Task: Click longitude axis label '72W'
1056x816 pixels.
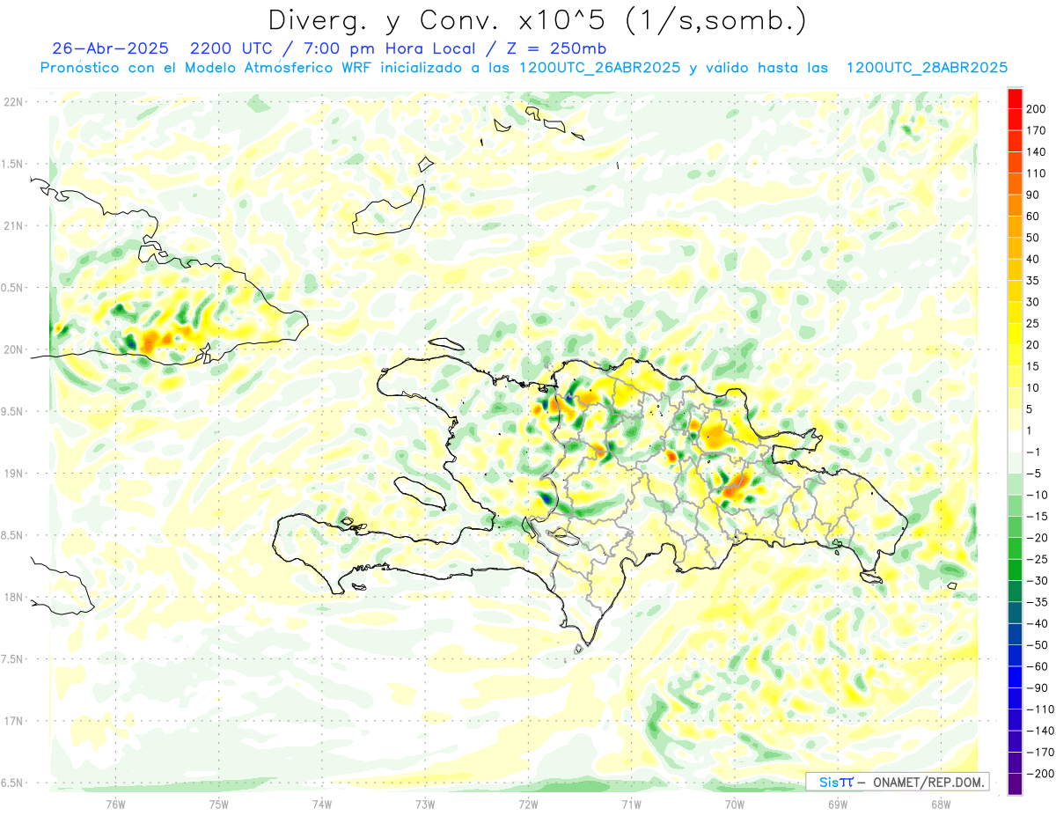Action: point(528,804)
